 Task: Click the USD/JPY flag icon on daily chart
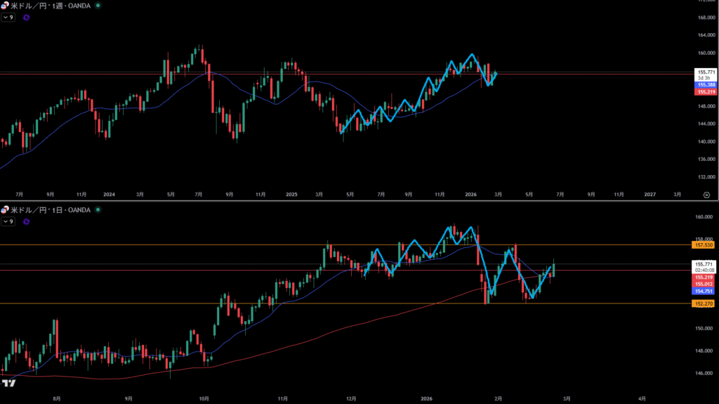[5, 209]
